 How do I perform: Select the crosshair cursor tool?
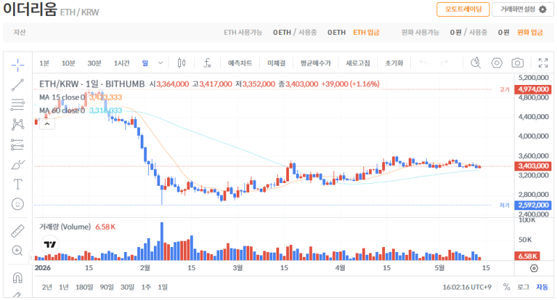[x=17, y=65]
